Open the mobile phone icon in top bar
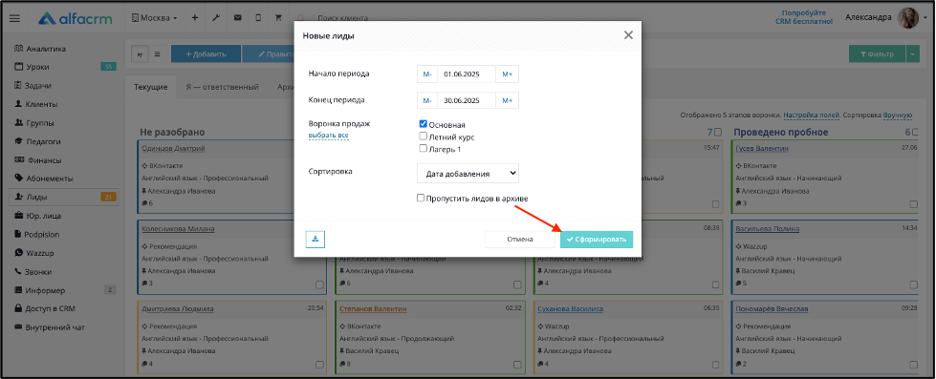This screenshot has height=379, width=936. [258, 18]
